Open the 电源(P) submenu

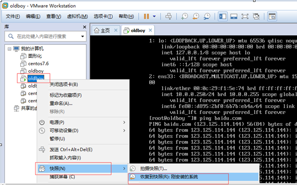point(83,123)
